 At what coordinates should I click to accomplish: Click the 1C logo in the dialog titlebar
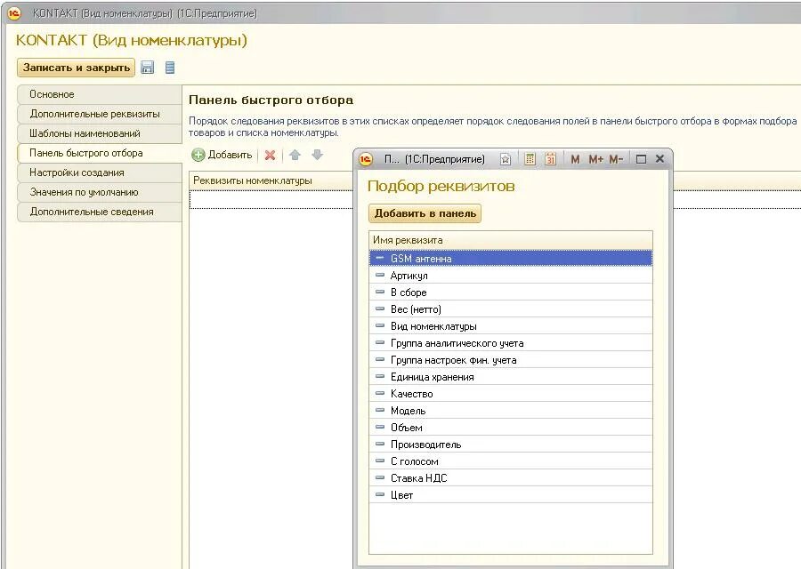367,159
